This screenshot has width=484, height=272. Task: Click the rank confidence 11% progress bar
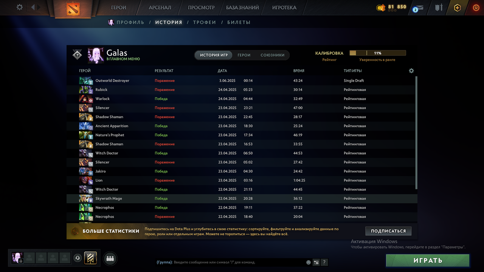[x=378, y=53]
